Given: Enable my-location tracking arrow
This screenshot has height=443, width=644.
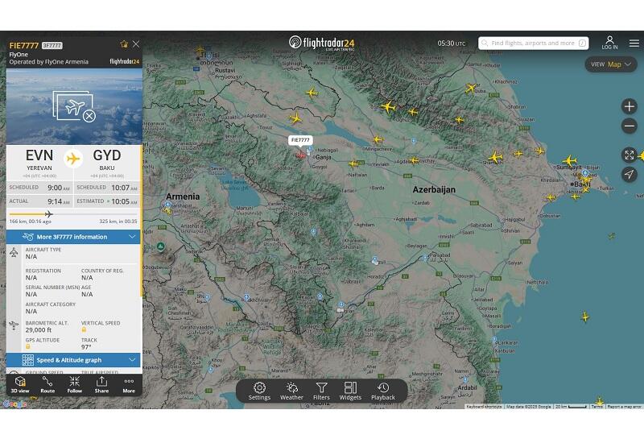Looking at the screenshot, I should [x=630, y=174].
